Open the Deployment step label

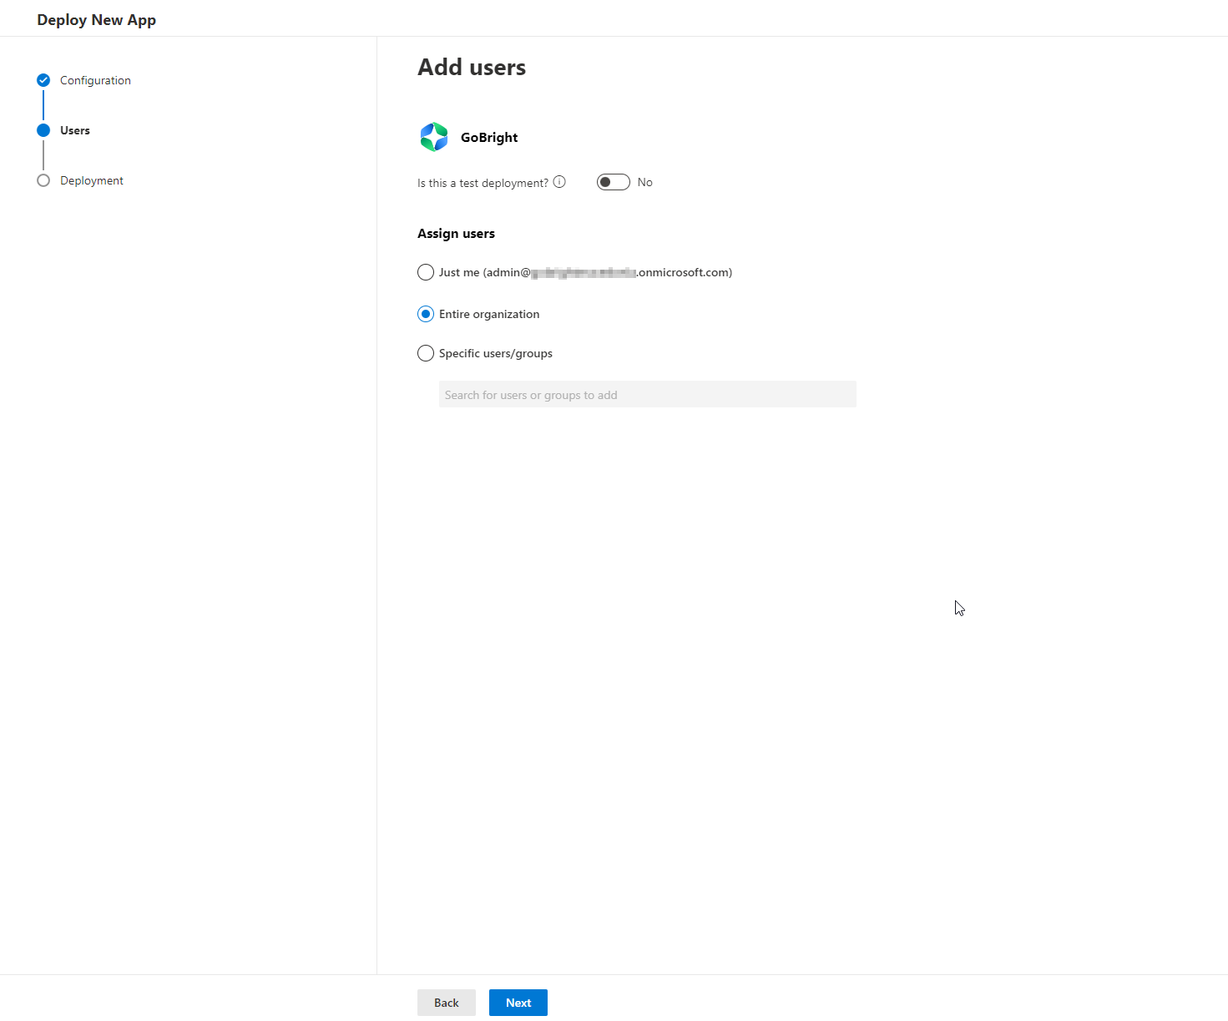pyautogui.click(x=92, y=180)
